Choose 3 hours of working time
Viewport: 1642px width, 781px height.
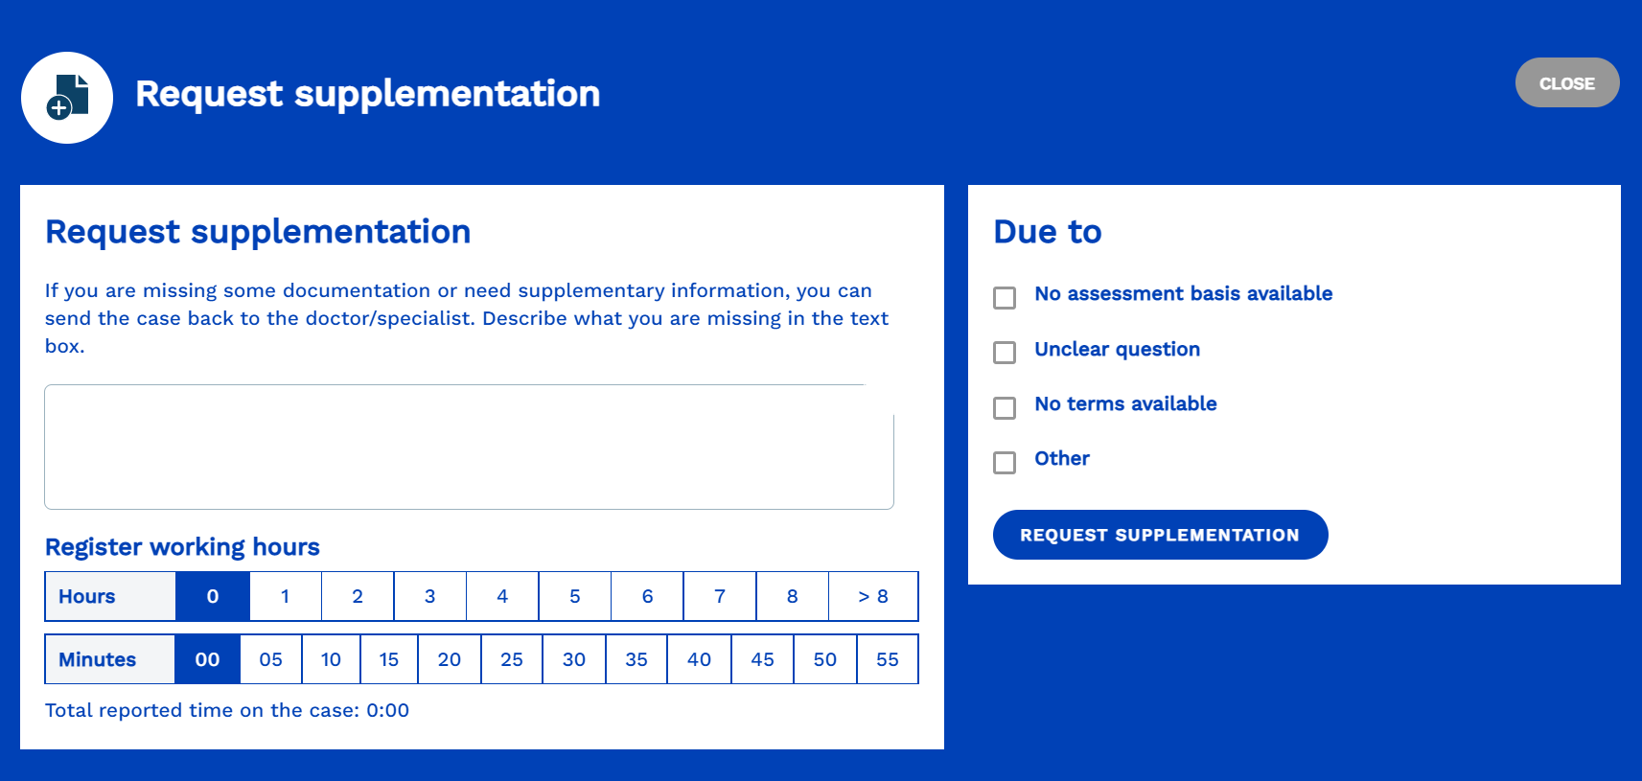click(430, 596)
